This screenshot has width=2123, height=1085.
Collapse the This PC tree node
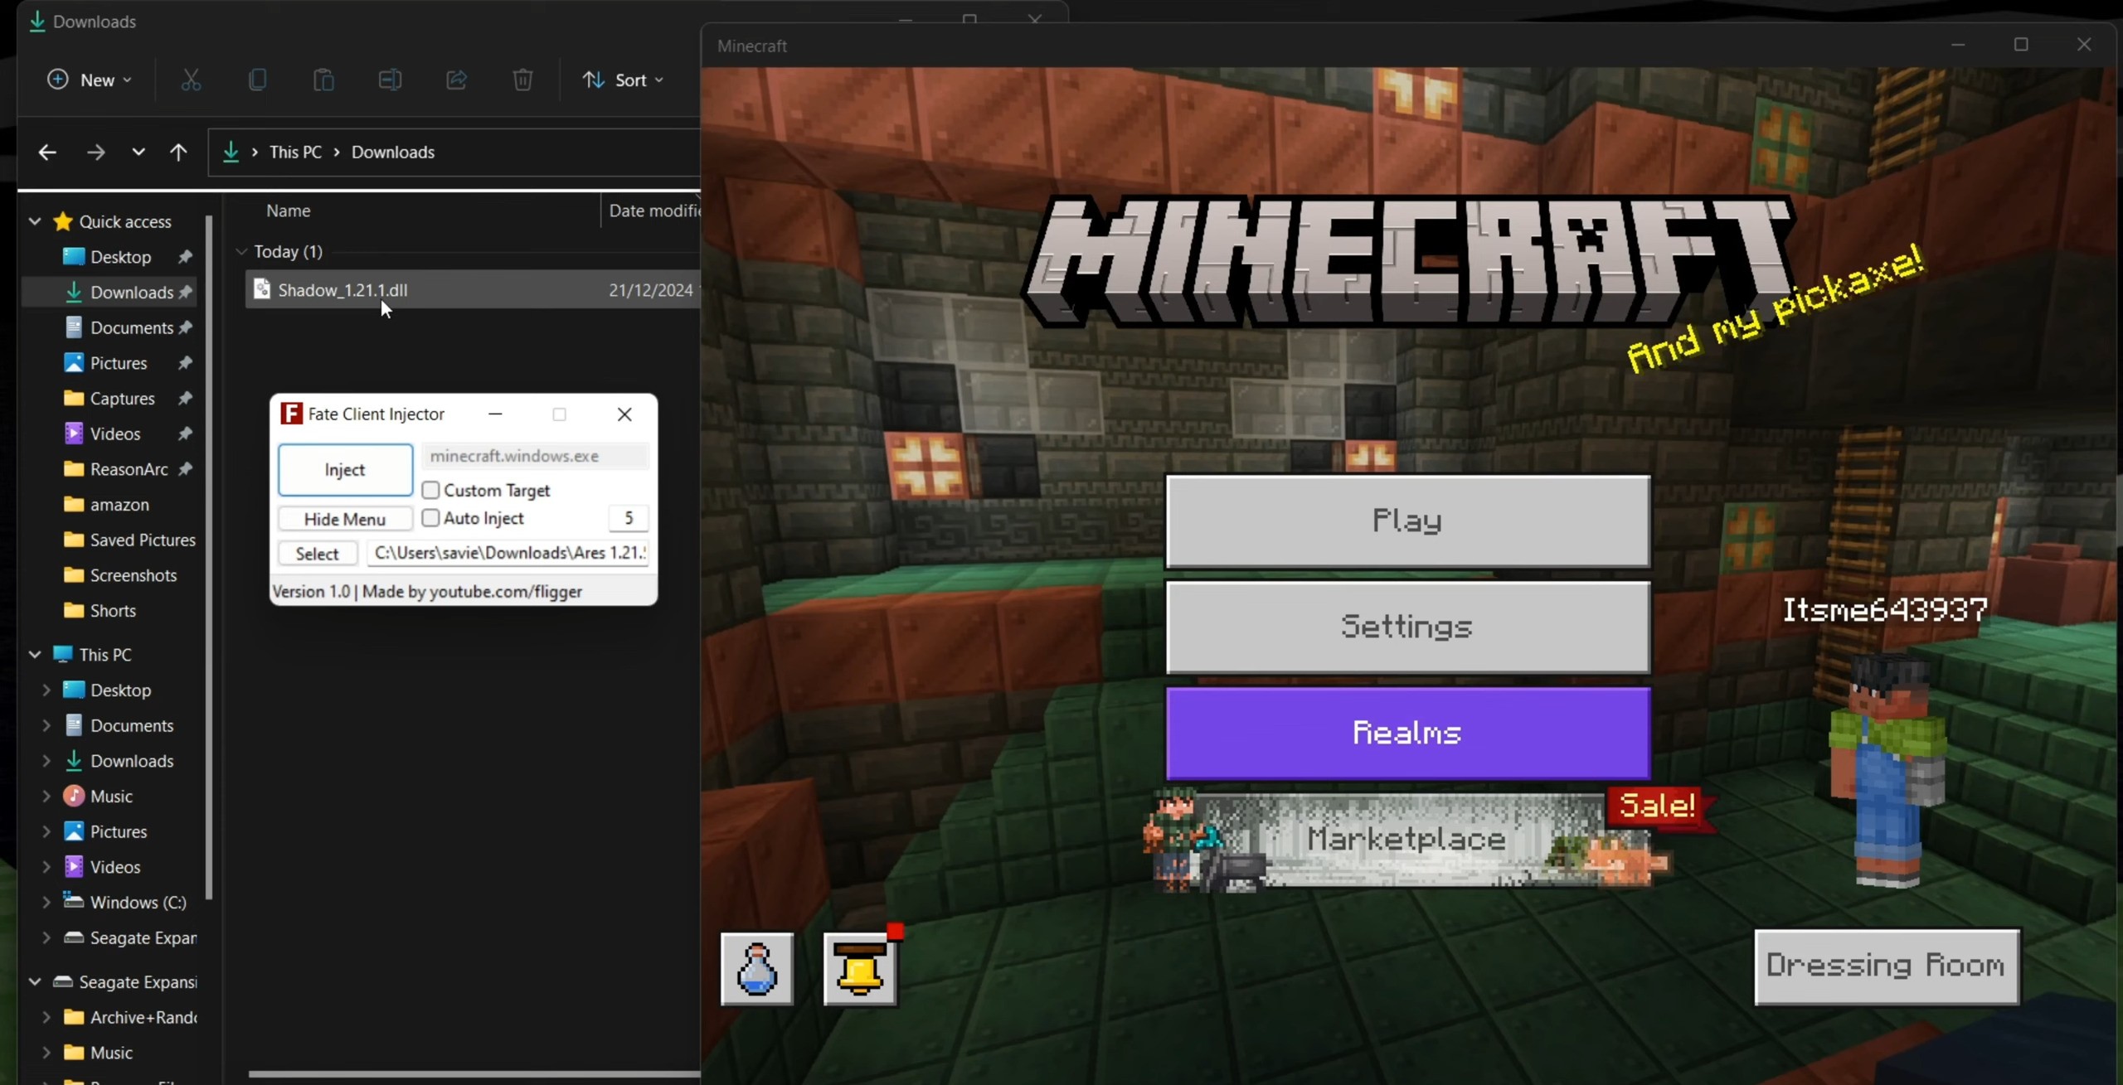pyautogui.click(x=35, y=655)
